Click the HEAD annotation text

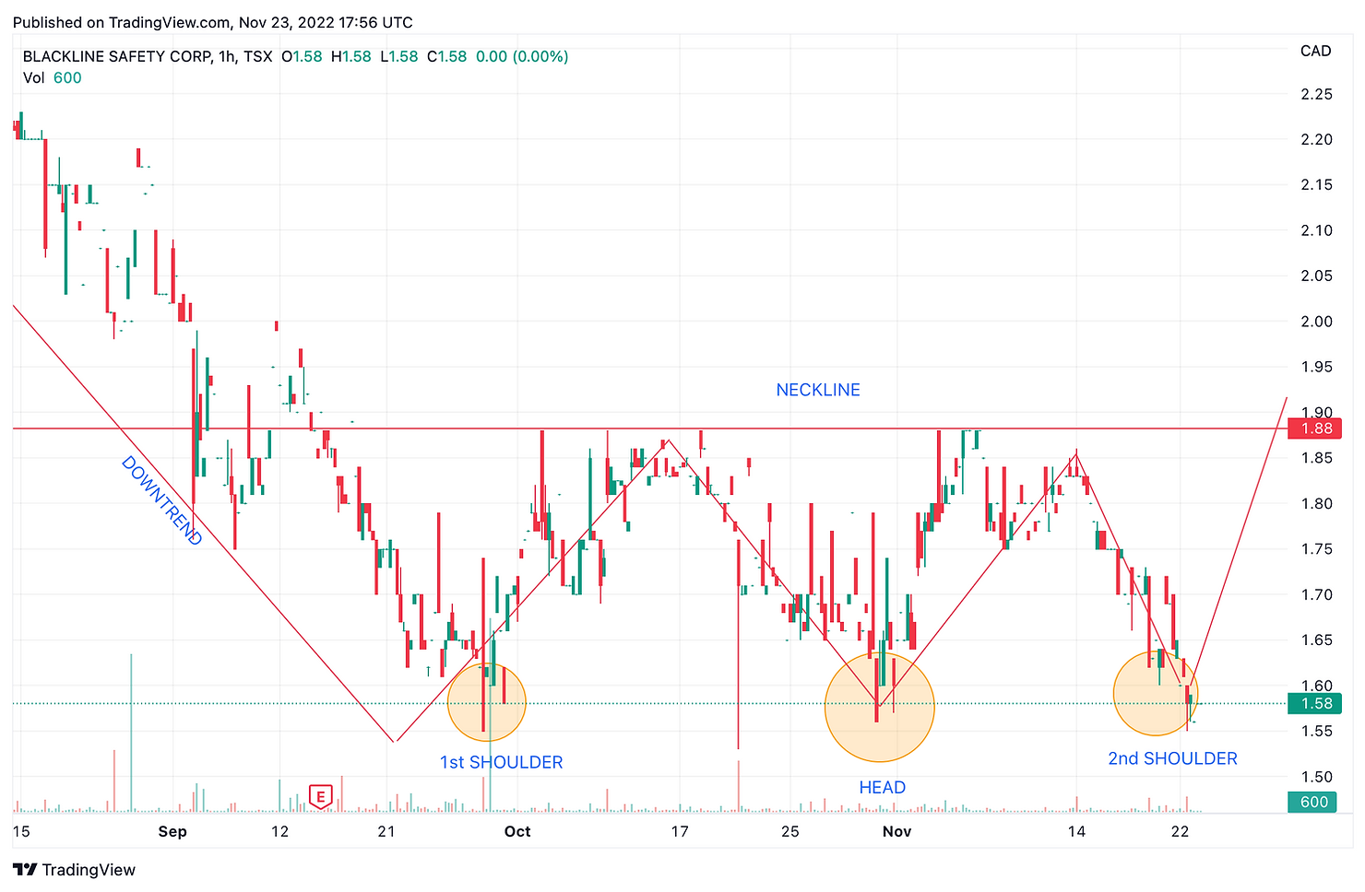882,787
